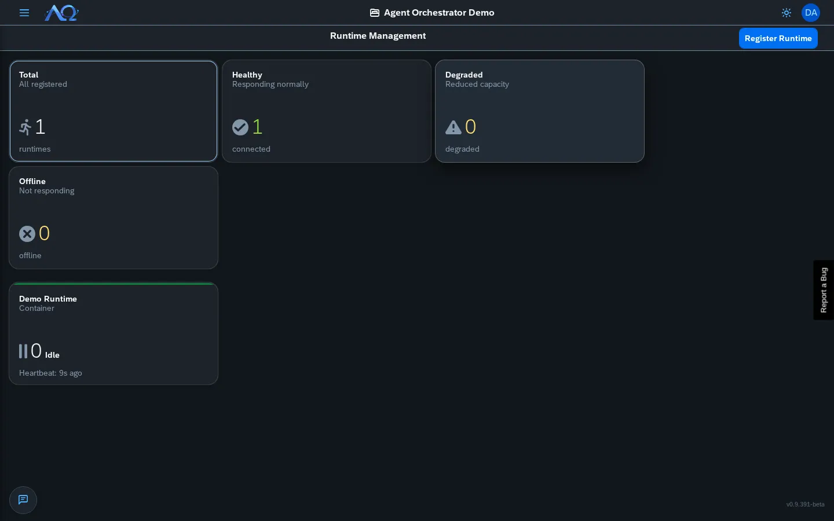
Task: Select the Healthy runtimes card
Action: pos(327,111)
